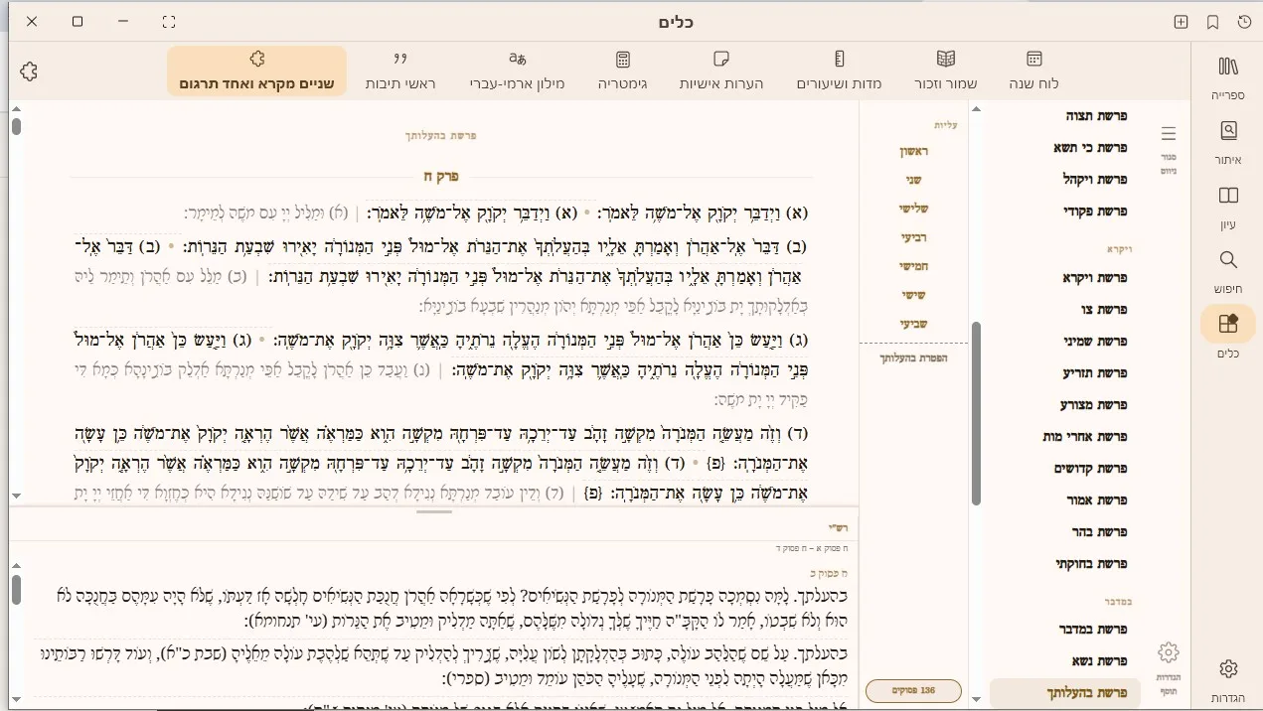The height and width of the screenshot is (711, 1263).
Task: Open the שמור וזכור tool tab
Action: [946, 71]
